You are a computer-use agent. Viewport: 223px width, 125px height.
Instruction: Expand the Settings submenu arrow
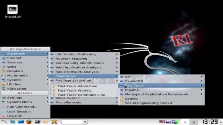point(47,98)
